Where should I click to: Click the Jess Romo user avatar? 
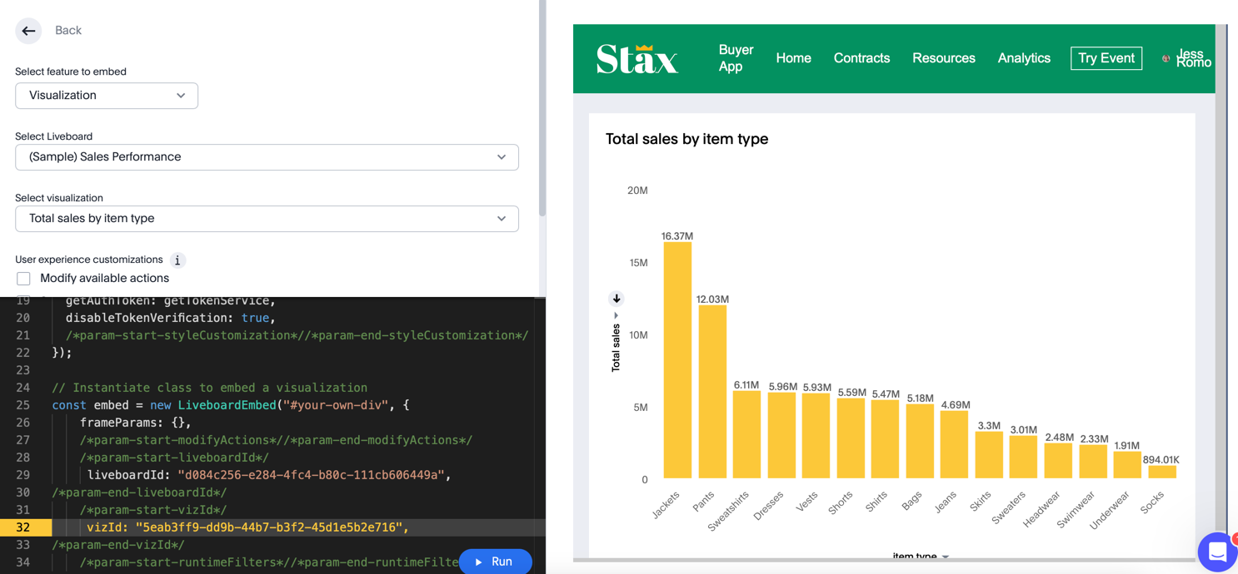pos(1166,58)
